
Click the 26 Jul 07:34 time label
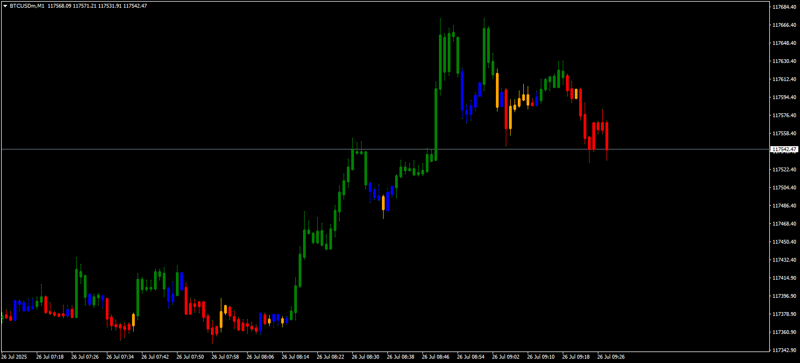(120, 357)
